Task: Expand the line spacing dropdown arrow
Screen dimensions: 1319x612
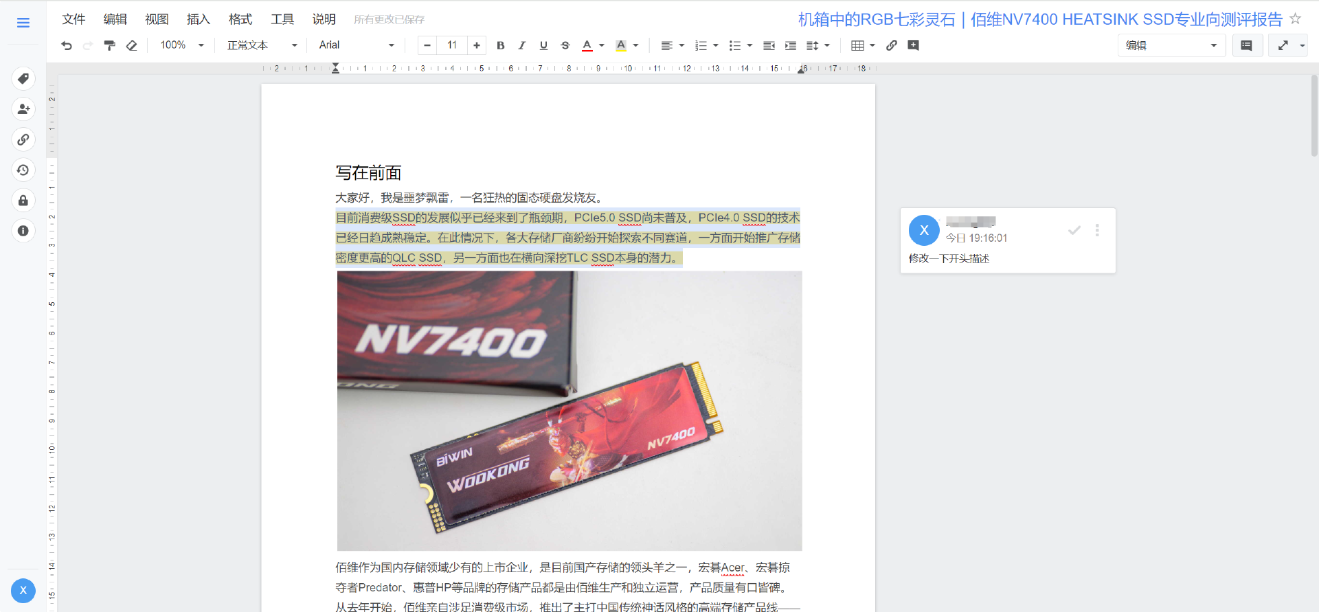Action: [827, 45]
